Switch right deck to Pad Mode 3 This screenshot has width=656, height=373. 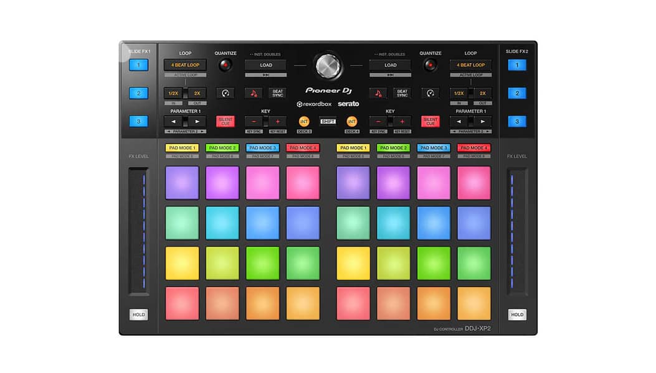pyautogui.click(x=434, y=148)
